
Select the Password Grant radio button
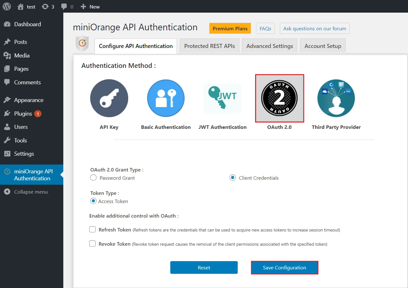pyautogui.click(x=93, y=178)
